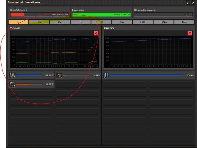Click the Verbrauch consumption graph
Viewport: 197px width, 148px height.
55,52
